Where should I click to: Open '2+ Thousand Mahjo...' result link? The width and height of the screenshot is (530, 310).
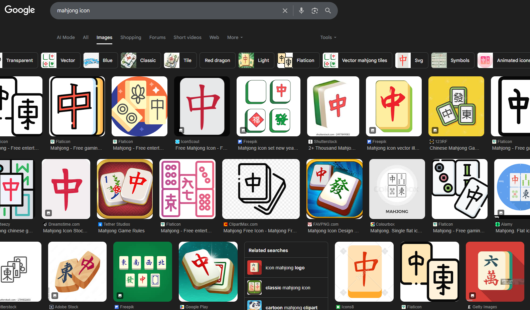(x=332, y=148)
